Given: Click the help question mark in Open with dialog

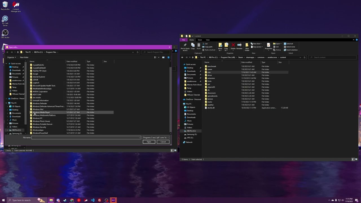Looking at the screenshot, I should [168, 57].
